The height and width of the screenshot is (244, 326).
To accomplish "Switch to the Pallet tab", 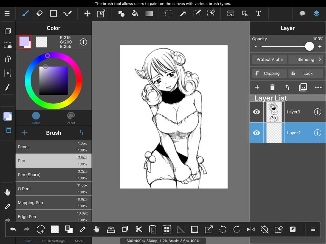I will pos(71,118).
